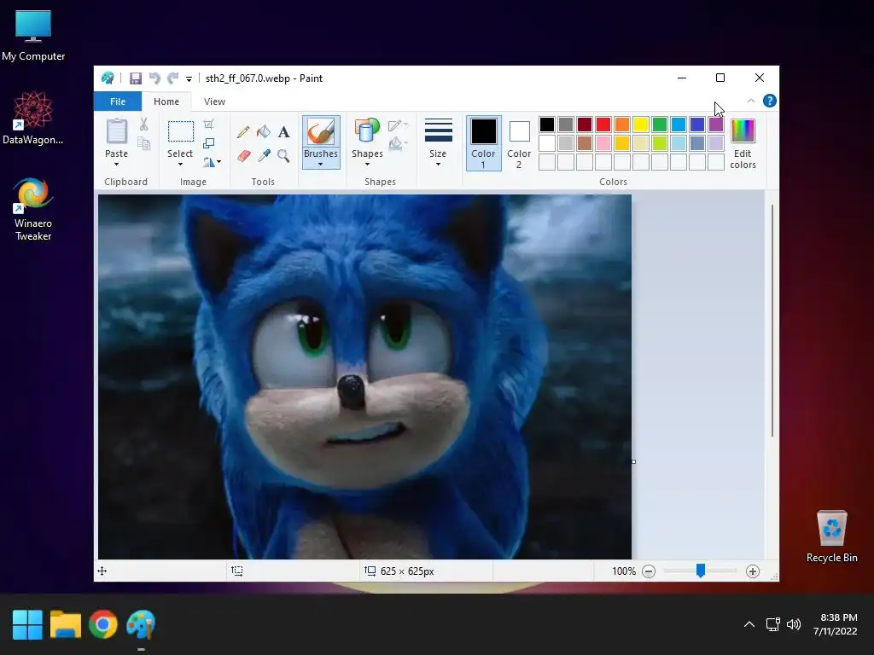Viewport: 874px width, 655px height.
Task: Click the blue Help question mark icon
Action: (770, 101)
